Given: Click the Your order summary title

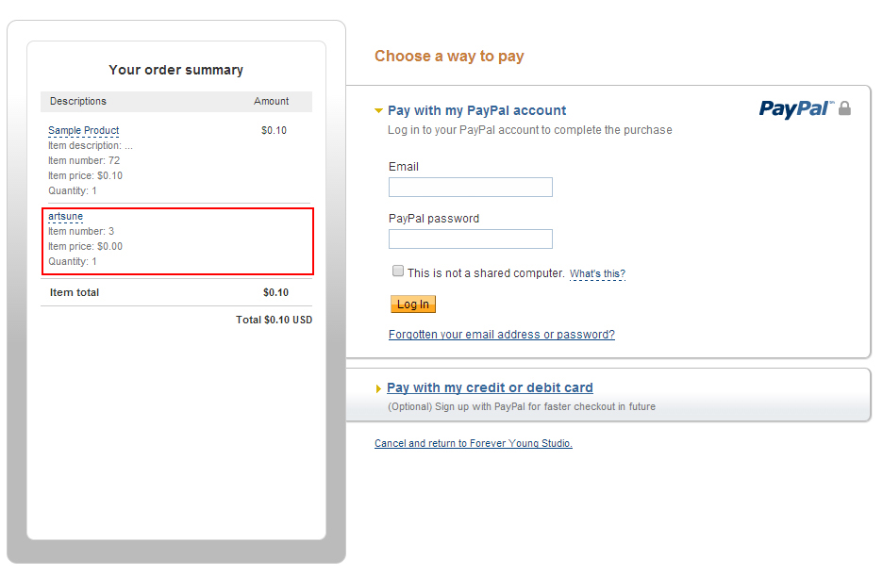Looking at the screenshot, I should (175, 70).
